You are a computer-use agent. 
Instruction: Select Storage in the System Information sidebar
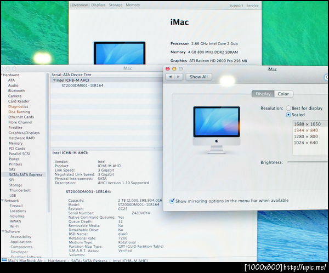[x=15, y=185]
